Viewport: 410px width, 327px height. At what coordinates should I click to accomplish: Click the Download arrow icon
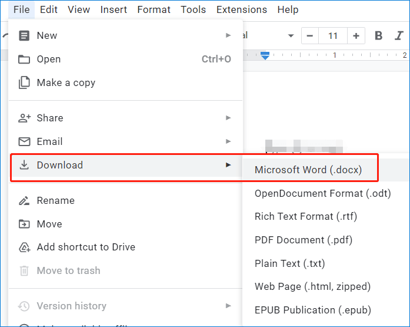(x=24, y=165)
